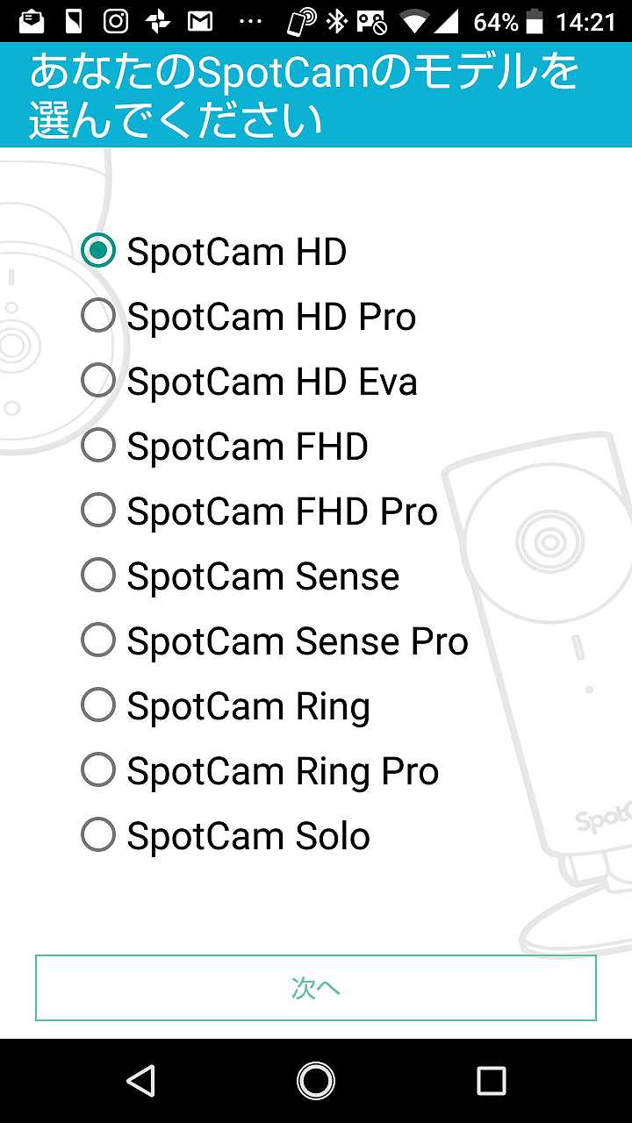Select the SpotCam HD radio button
This screenshot has width=632, height=1123.
click(x=98, y=251)
